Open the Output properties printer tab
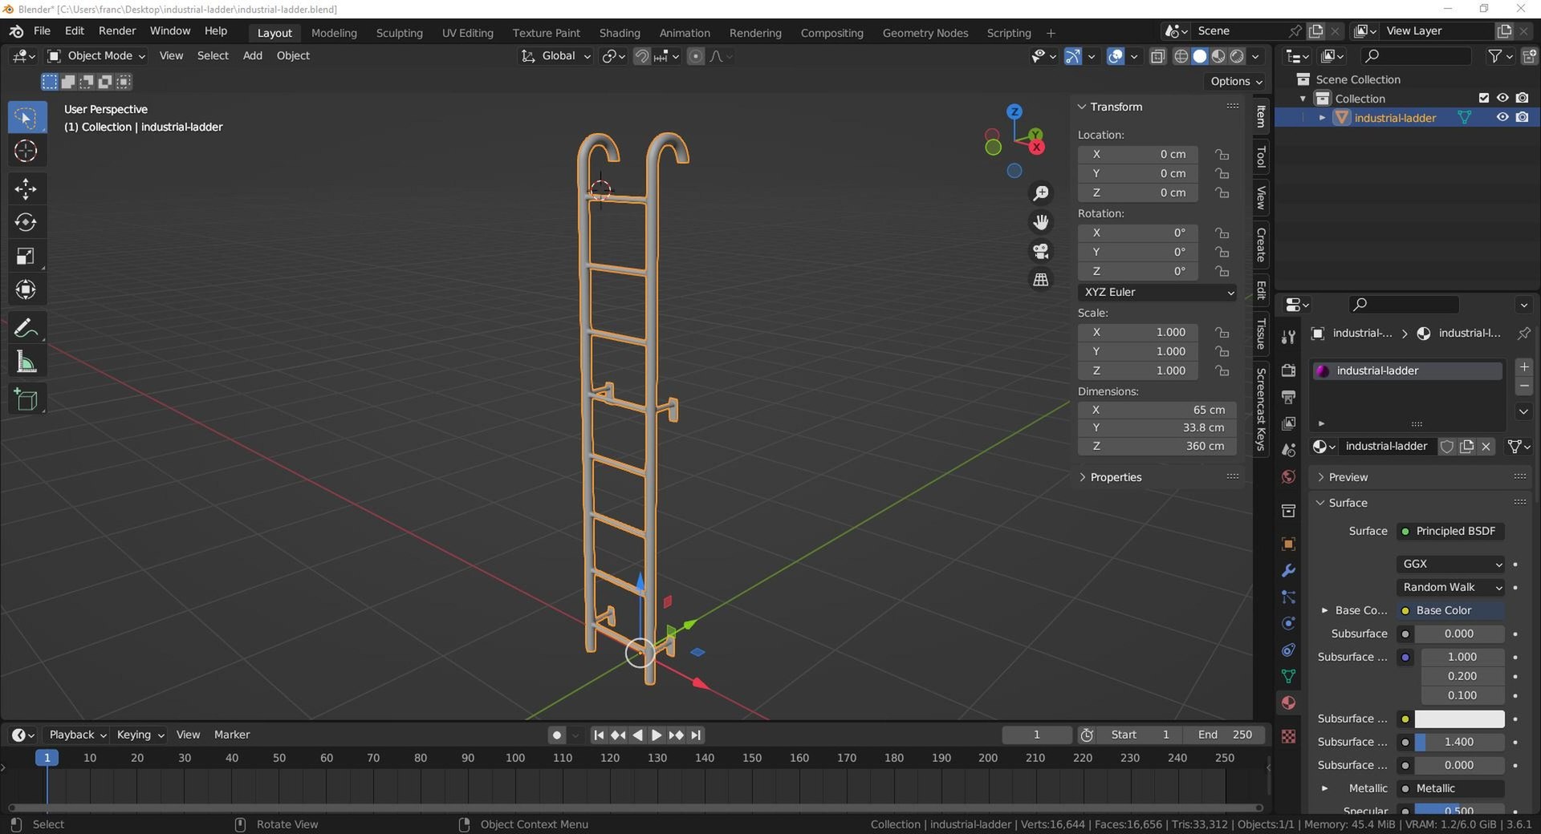This screenshot has width=1541, height=834. 1288,397
